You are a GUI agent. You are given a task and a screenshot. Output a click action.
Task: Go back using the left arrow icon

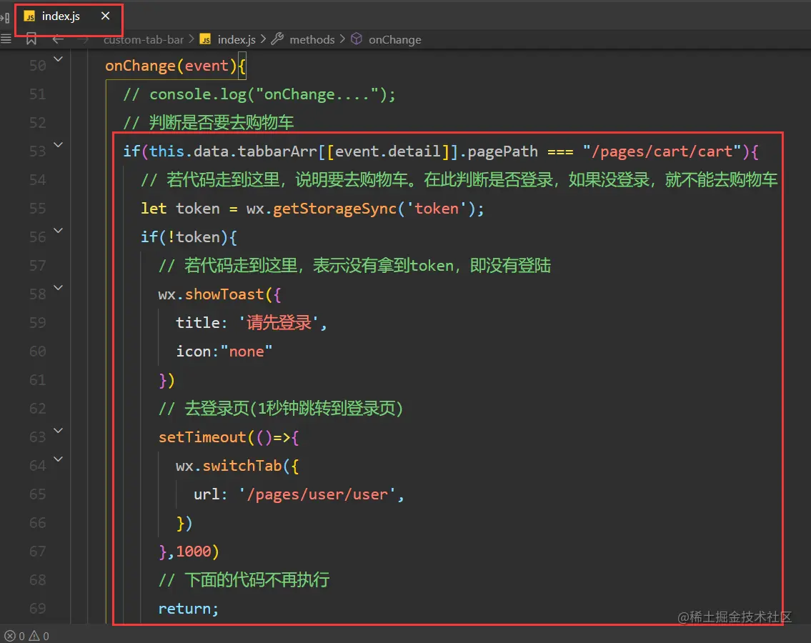pos(58,39)
